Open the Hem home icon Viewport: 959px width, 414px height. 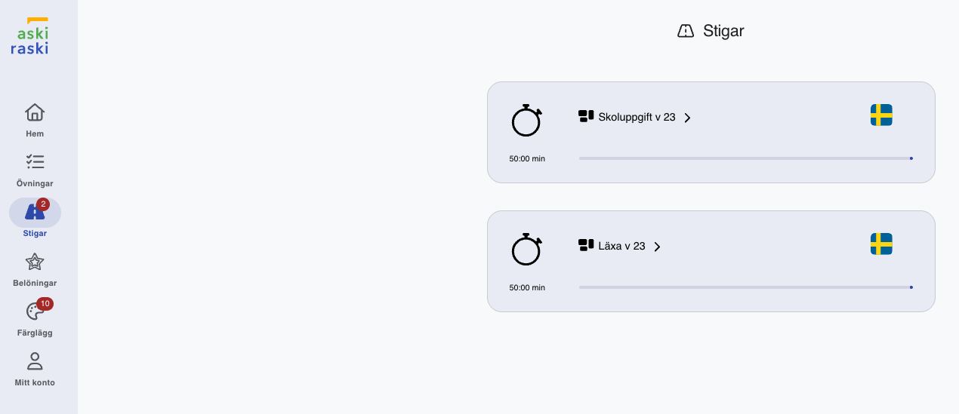point(35,113)
